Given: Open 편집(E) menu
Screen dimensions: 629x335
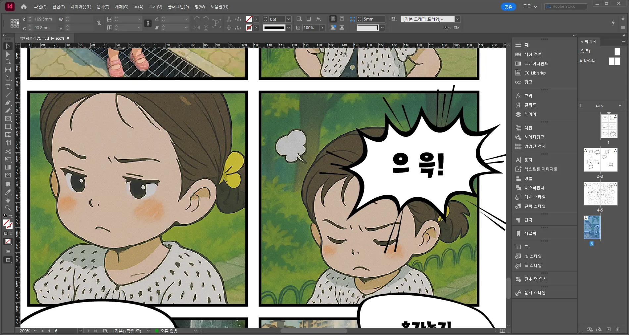Looking at the screenshot, I should pyautogui.click(x=59, y=7).
